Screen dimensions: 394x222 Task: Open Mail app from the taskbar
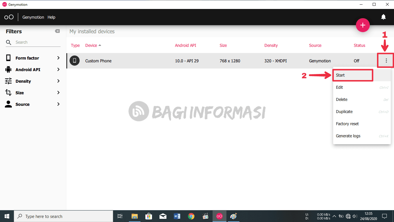pyautogui.click(x=163, y=216)
